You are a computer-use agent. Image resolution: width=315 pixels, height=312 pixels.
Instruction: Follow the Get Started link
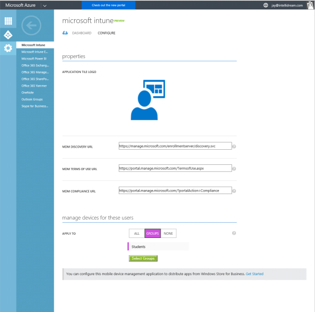coord(255,273)
